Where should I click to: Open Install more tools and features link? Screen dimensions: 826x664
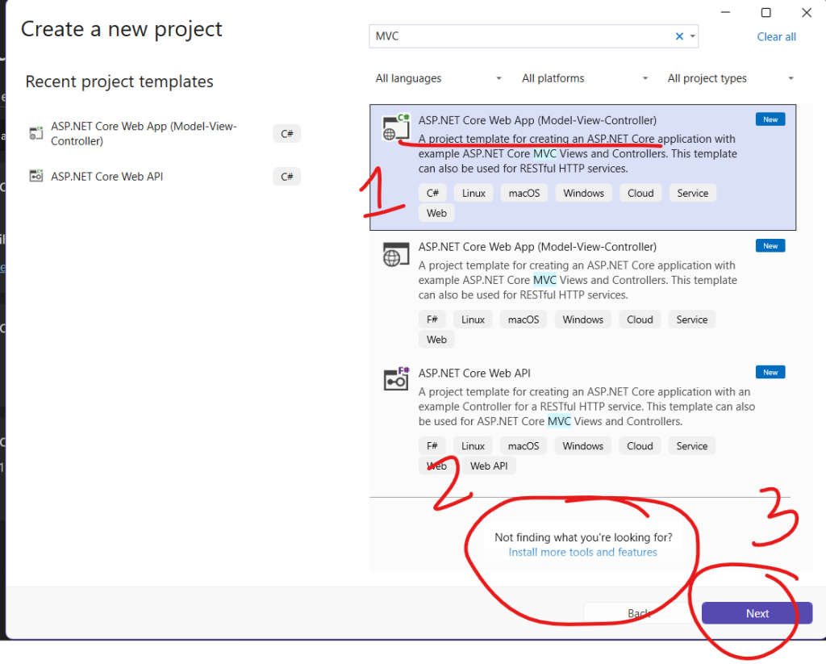582,553
